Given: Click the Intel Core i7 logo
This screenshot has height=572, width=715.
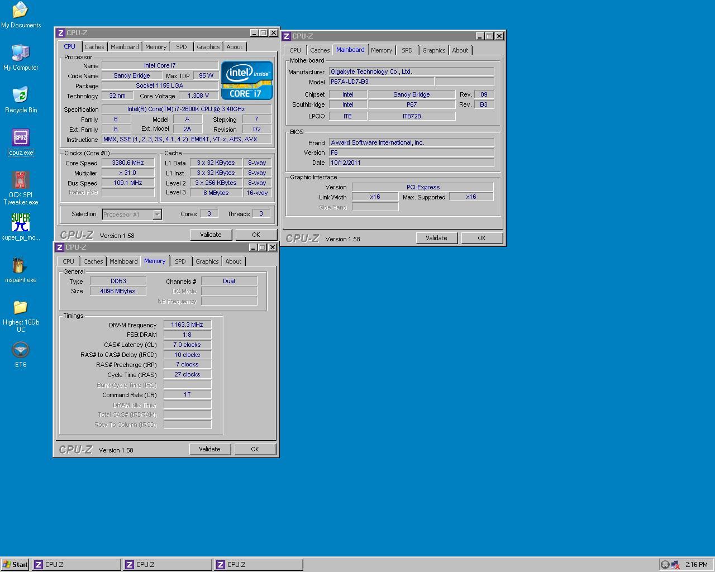Looking at the screenshot, I should [247, 80].
